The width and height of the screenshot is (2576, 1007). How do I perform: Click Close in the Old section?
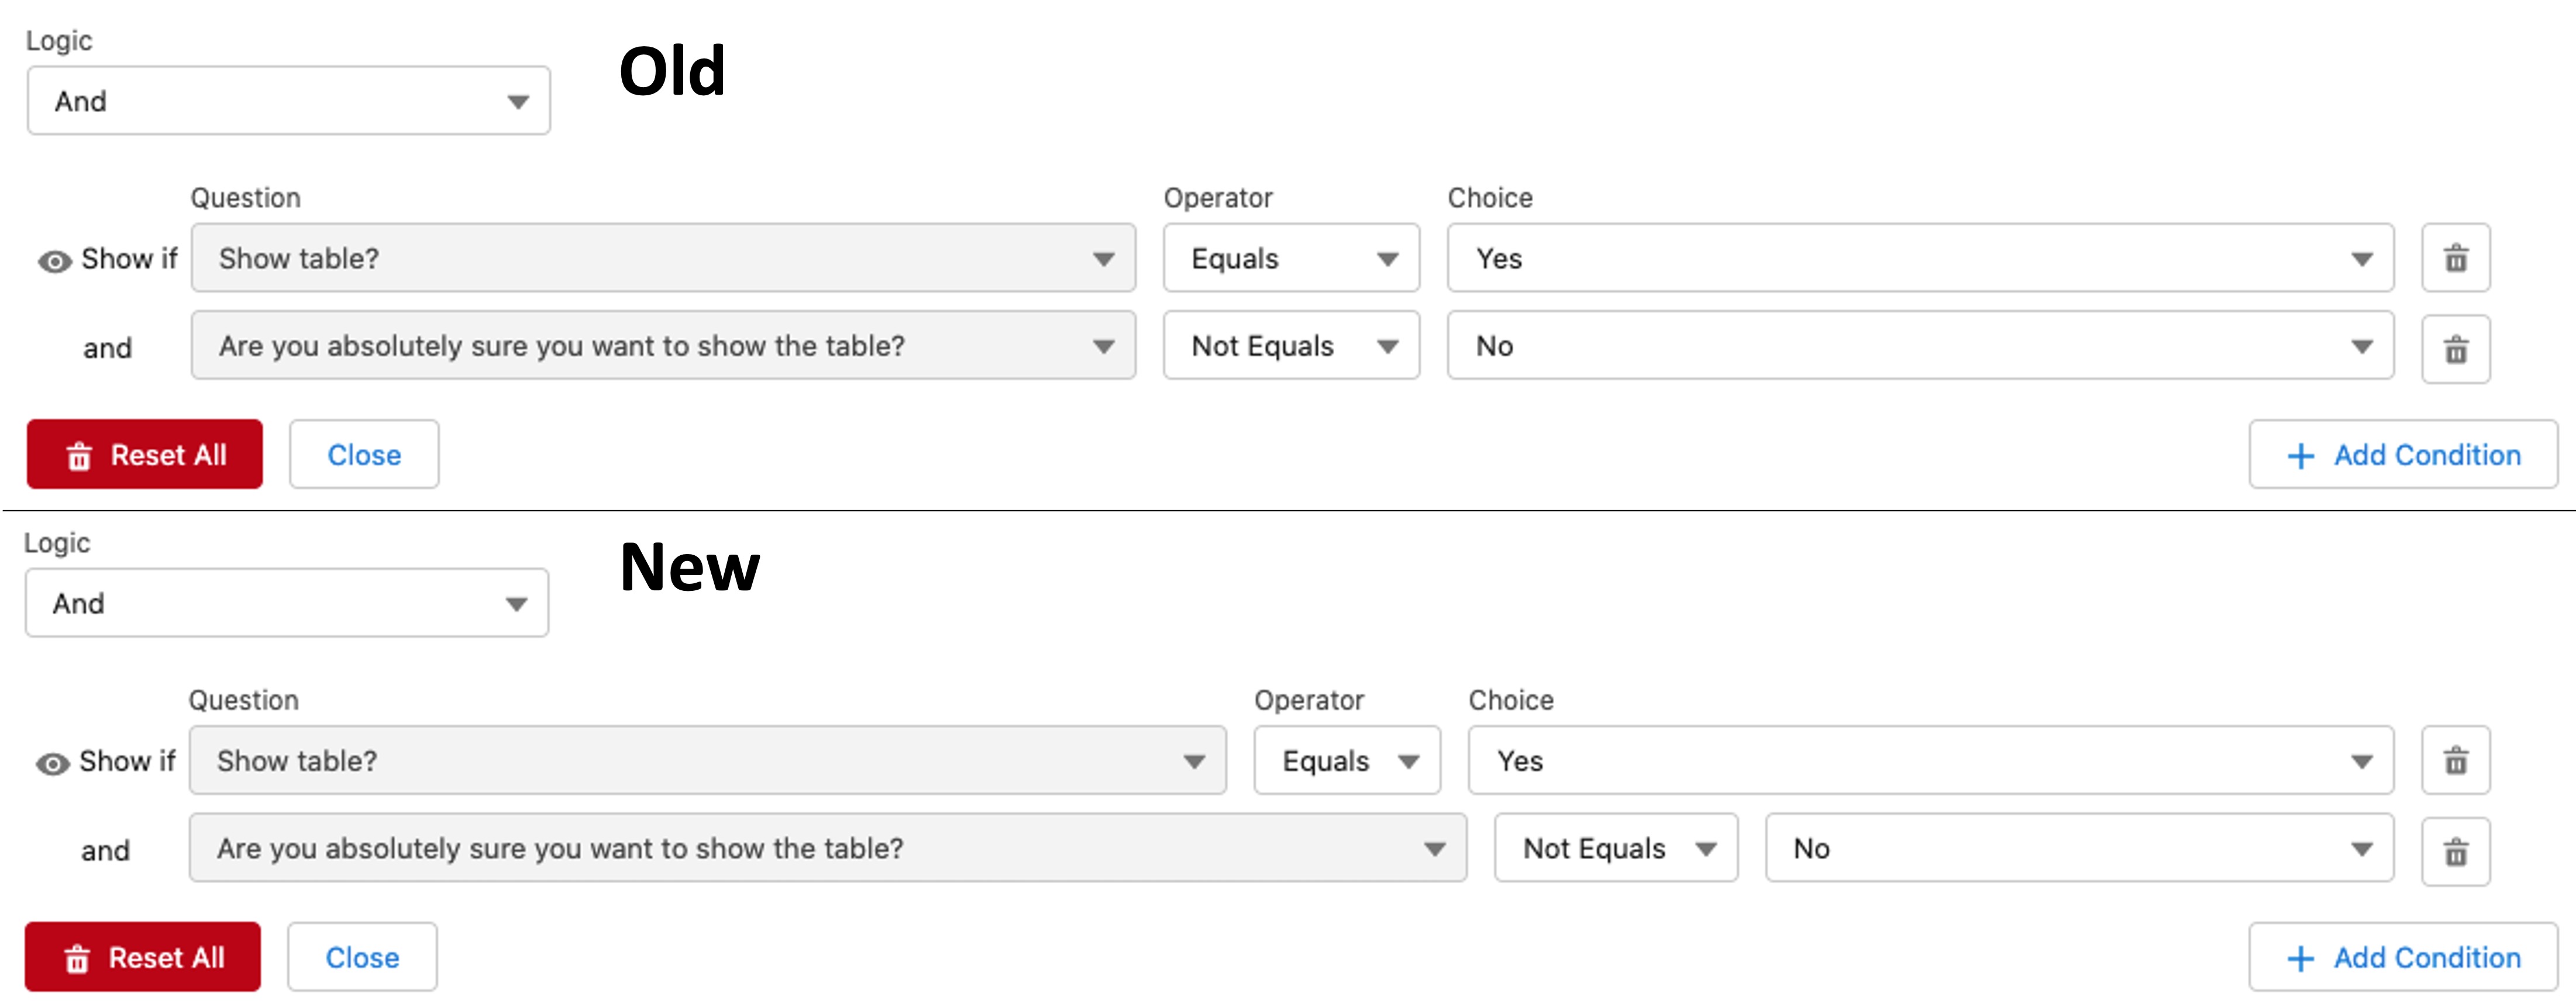tap(363, 455)
